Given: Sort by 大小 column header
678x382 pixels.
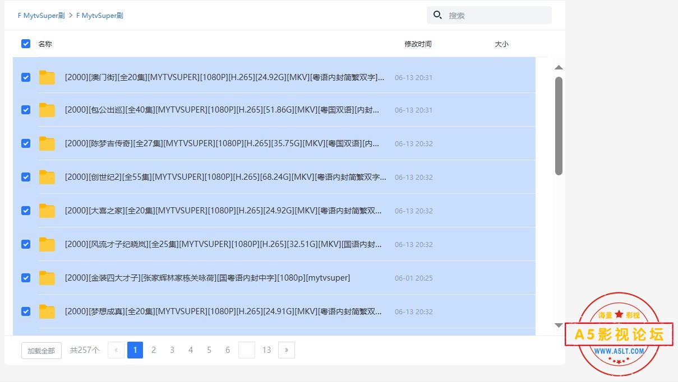Looking at the screenshot, I should click(501, 44).
